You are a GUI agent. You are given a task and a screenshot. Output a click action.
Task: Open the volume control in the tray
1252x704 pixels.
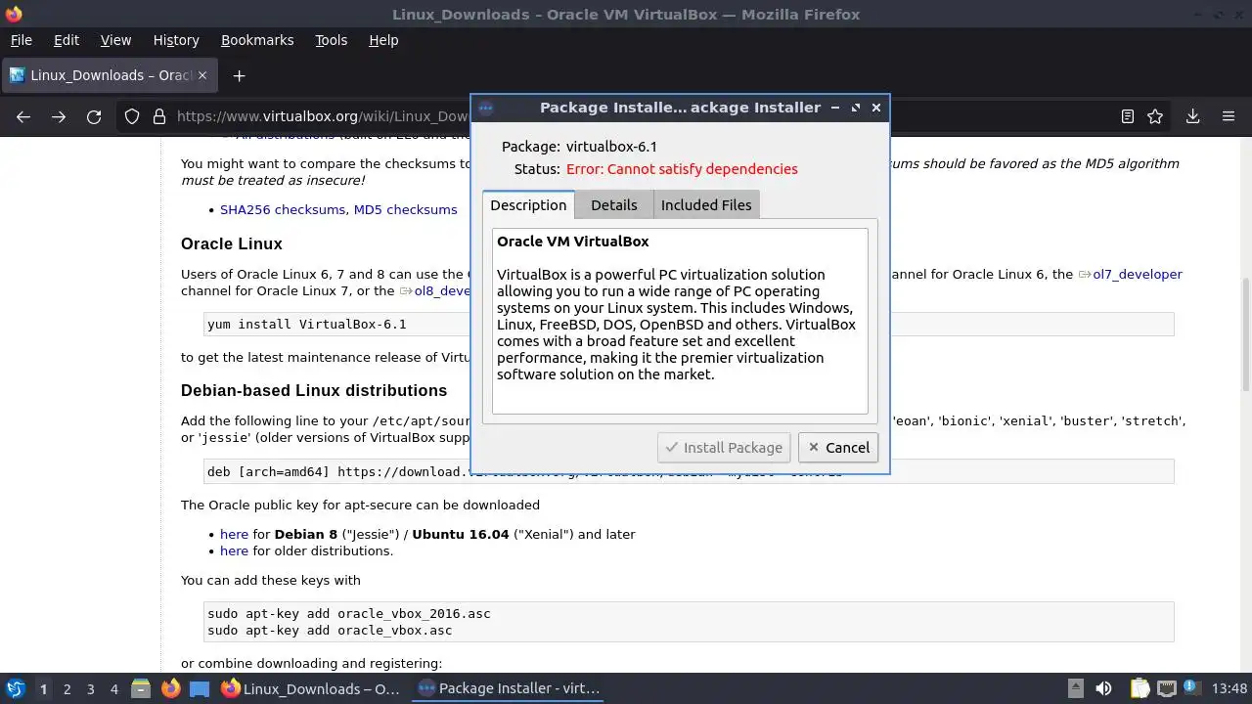click(1103, 688)
